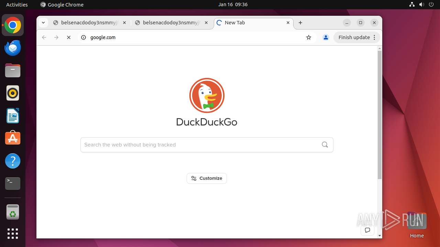
Task: Close the New Tab tab
Action: 288,23
